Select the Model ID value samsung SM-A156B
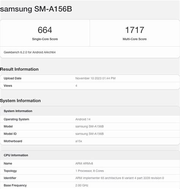 pyautogui.click(x=90, y=134)
